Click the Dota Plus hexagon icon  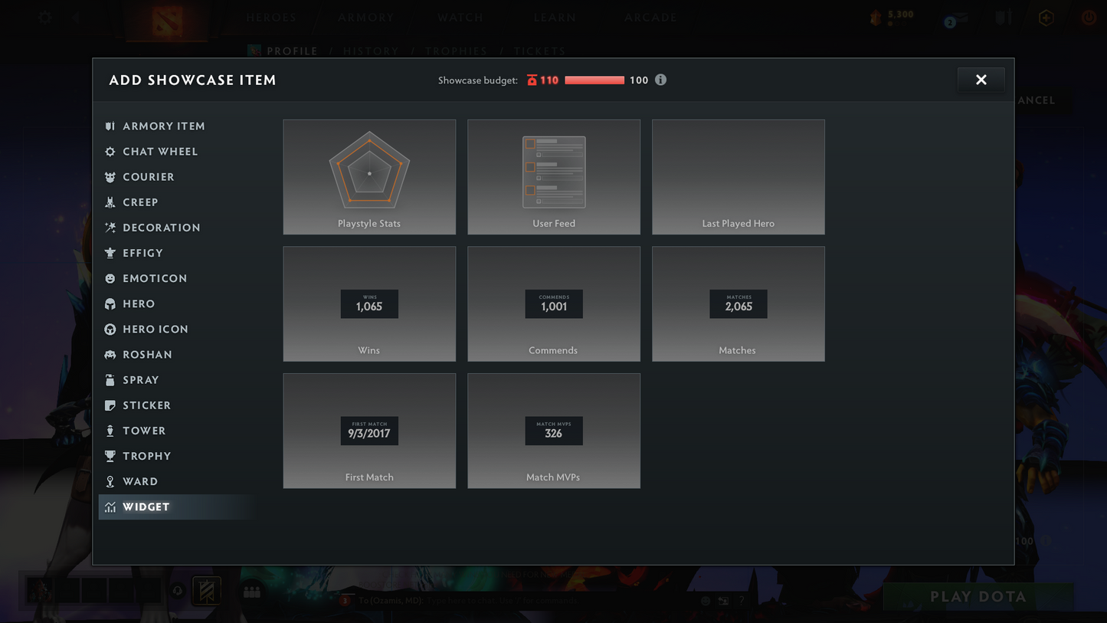(1046, 18)
